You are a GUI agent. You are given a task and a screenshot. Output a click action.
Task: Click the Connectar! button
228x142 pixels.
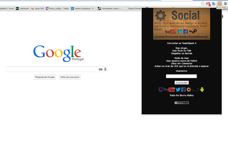pyautogui.click(x=182, y=83)
